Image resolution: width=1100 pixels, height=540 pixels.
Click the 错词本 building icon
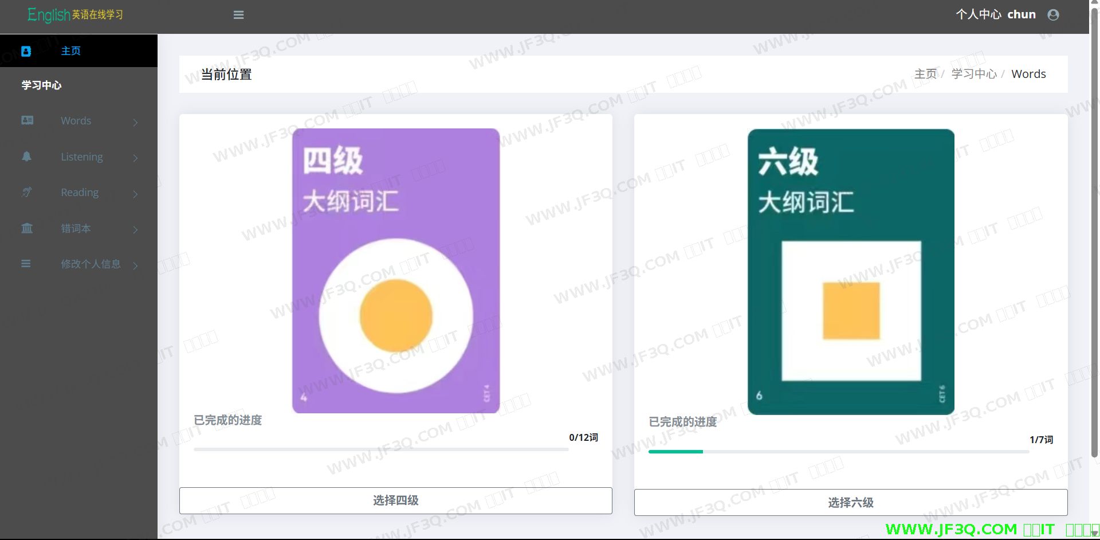click(27, 228)
